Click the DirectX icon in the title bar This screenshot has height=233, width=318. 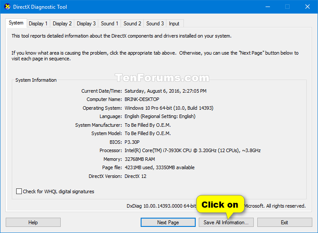point(7,7)
